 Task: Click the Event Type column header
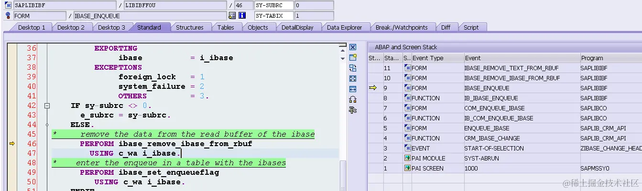click(437, 58)
